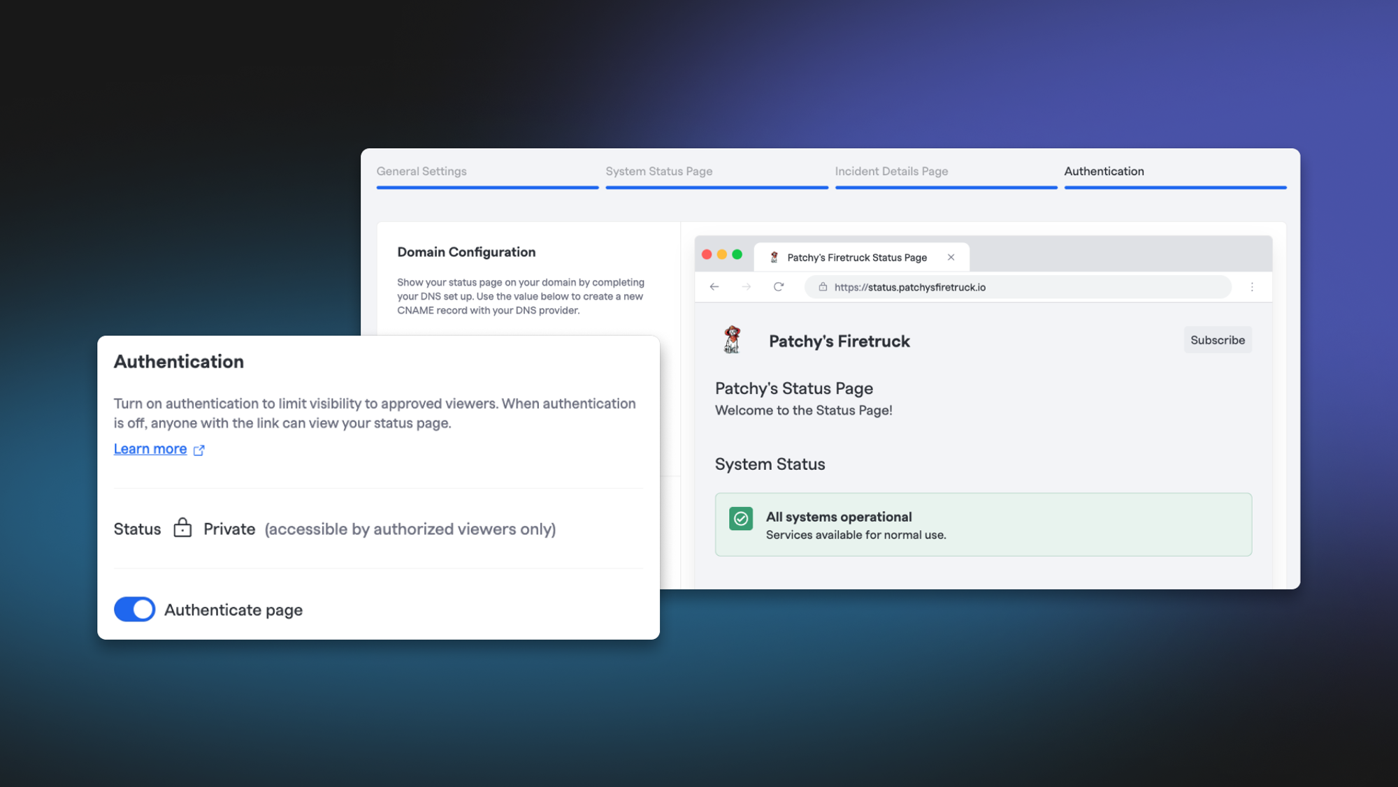The width and height of the screenshot is (1398, 787).
Task: Close the Patchy's Firetruck Status Page tab
Action: 951,257
